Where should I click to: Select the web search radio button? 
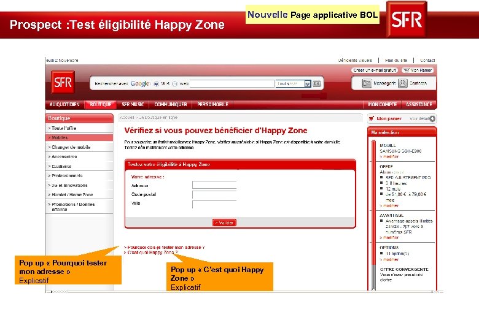pos(174,84)
